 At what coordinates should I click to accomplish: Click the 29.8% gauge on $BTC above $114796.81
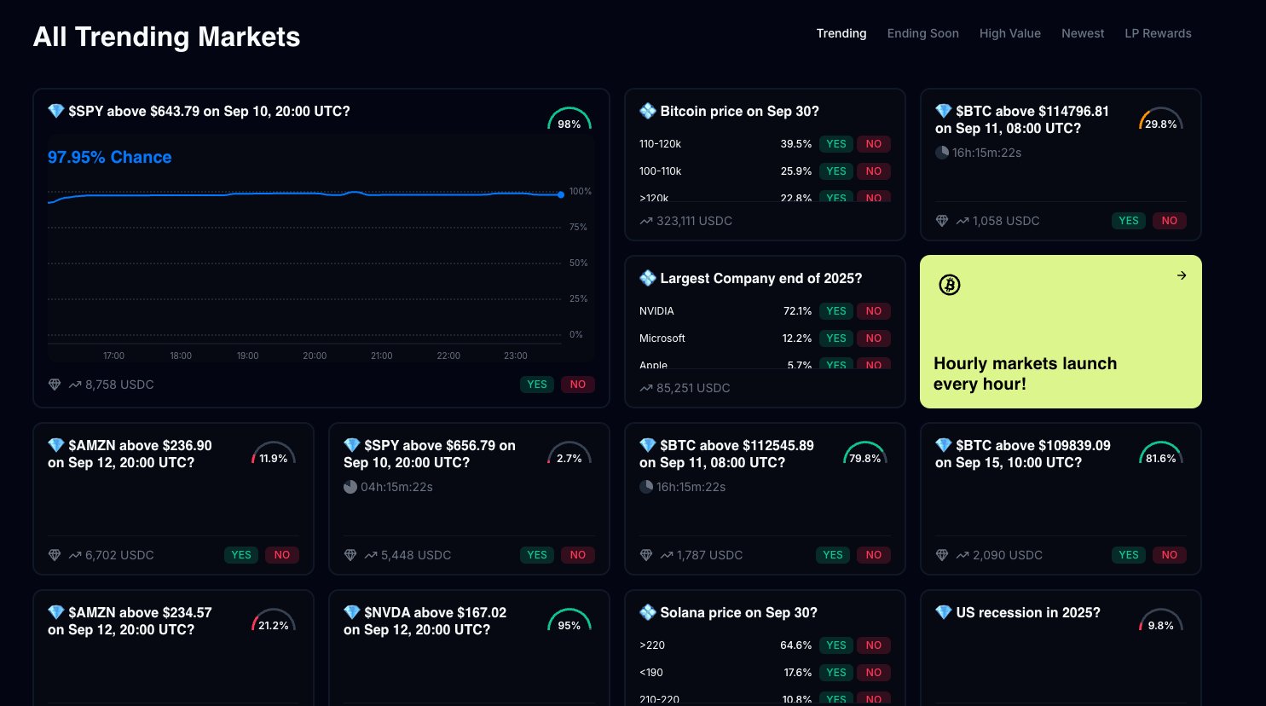click(1160, 120)
